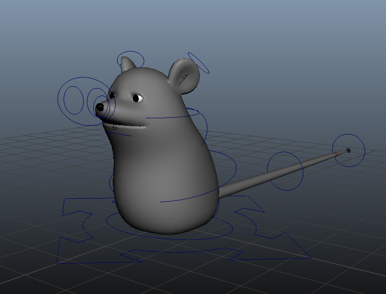This screenshot has height=294, width=386.
Task: Click the mouse's black nose
Action: tap(100, 108)
